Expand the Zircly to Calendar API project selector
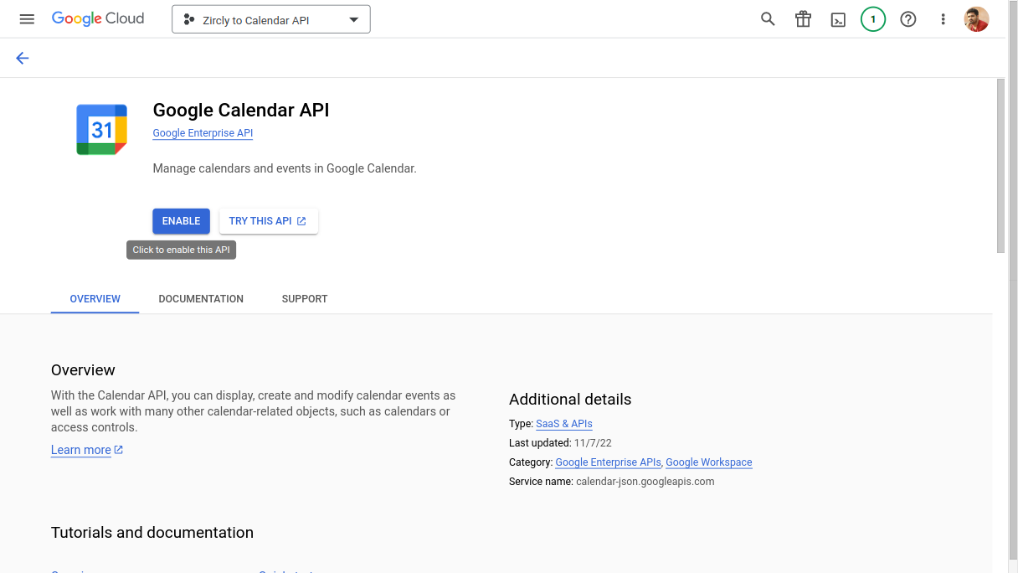The image size is (1018, 573). (270, 20)
